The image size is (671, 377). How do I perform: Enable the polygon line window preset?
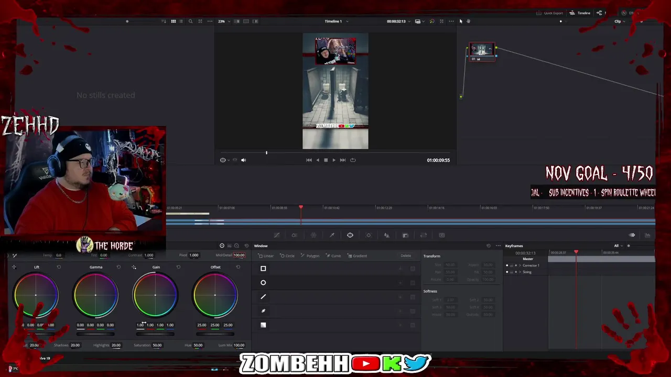(x=263, y=297)
